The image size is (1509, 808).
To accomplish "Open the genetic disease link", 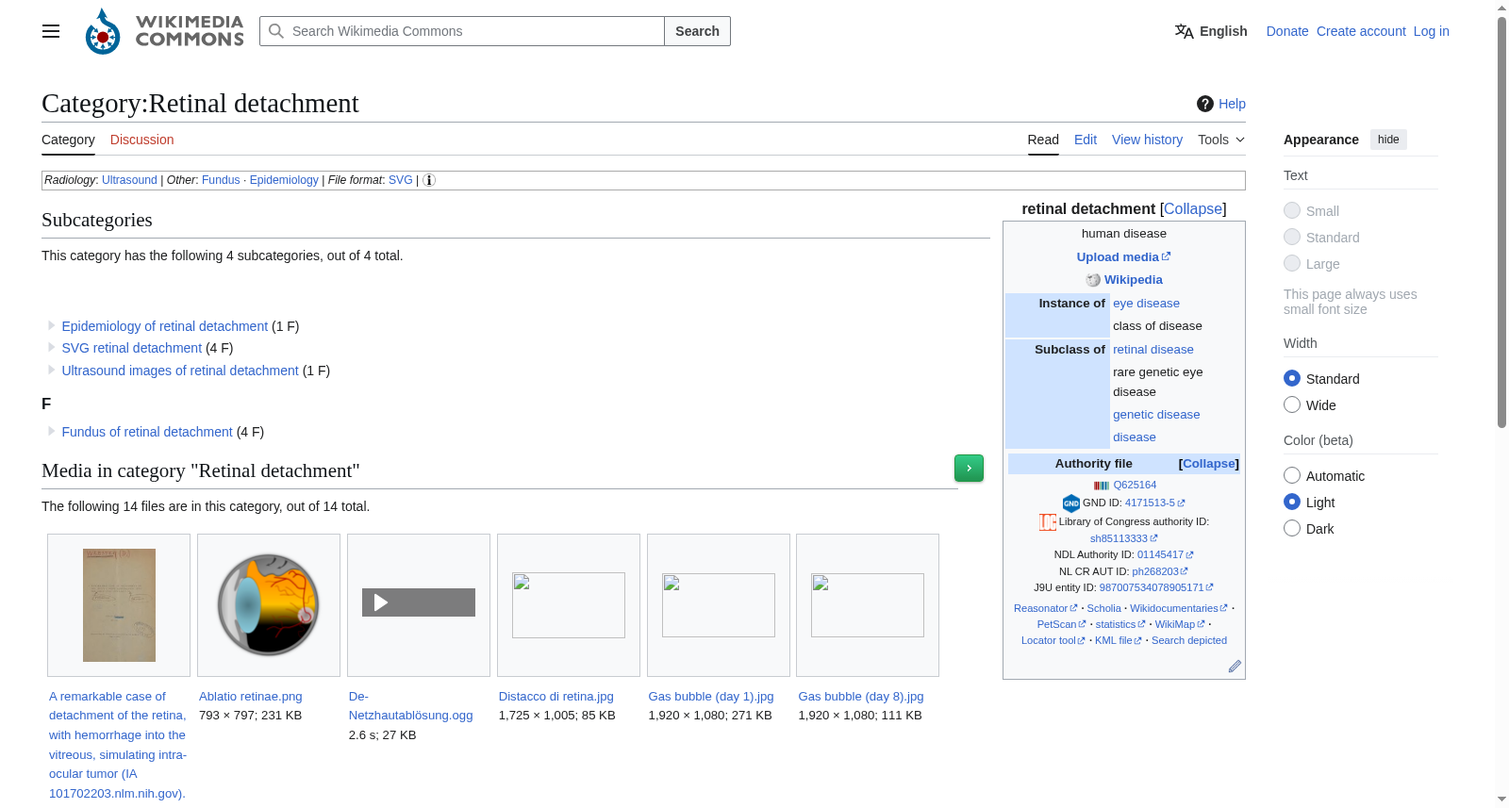I will point(1156,415).
